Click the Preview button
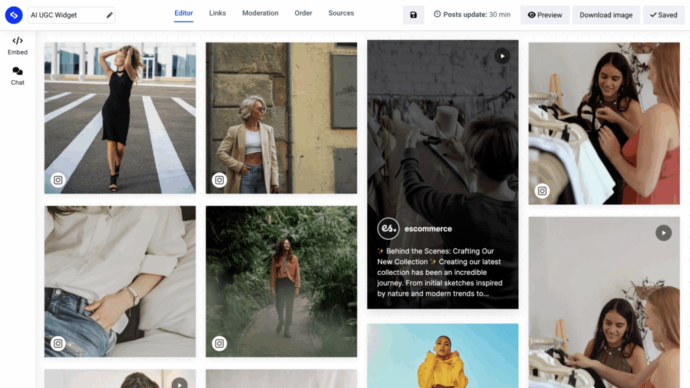 [544, 15]
